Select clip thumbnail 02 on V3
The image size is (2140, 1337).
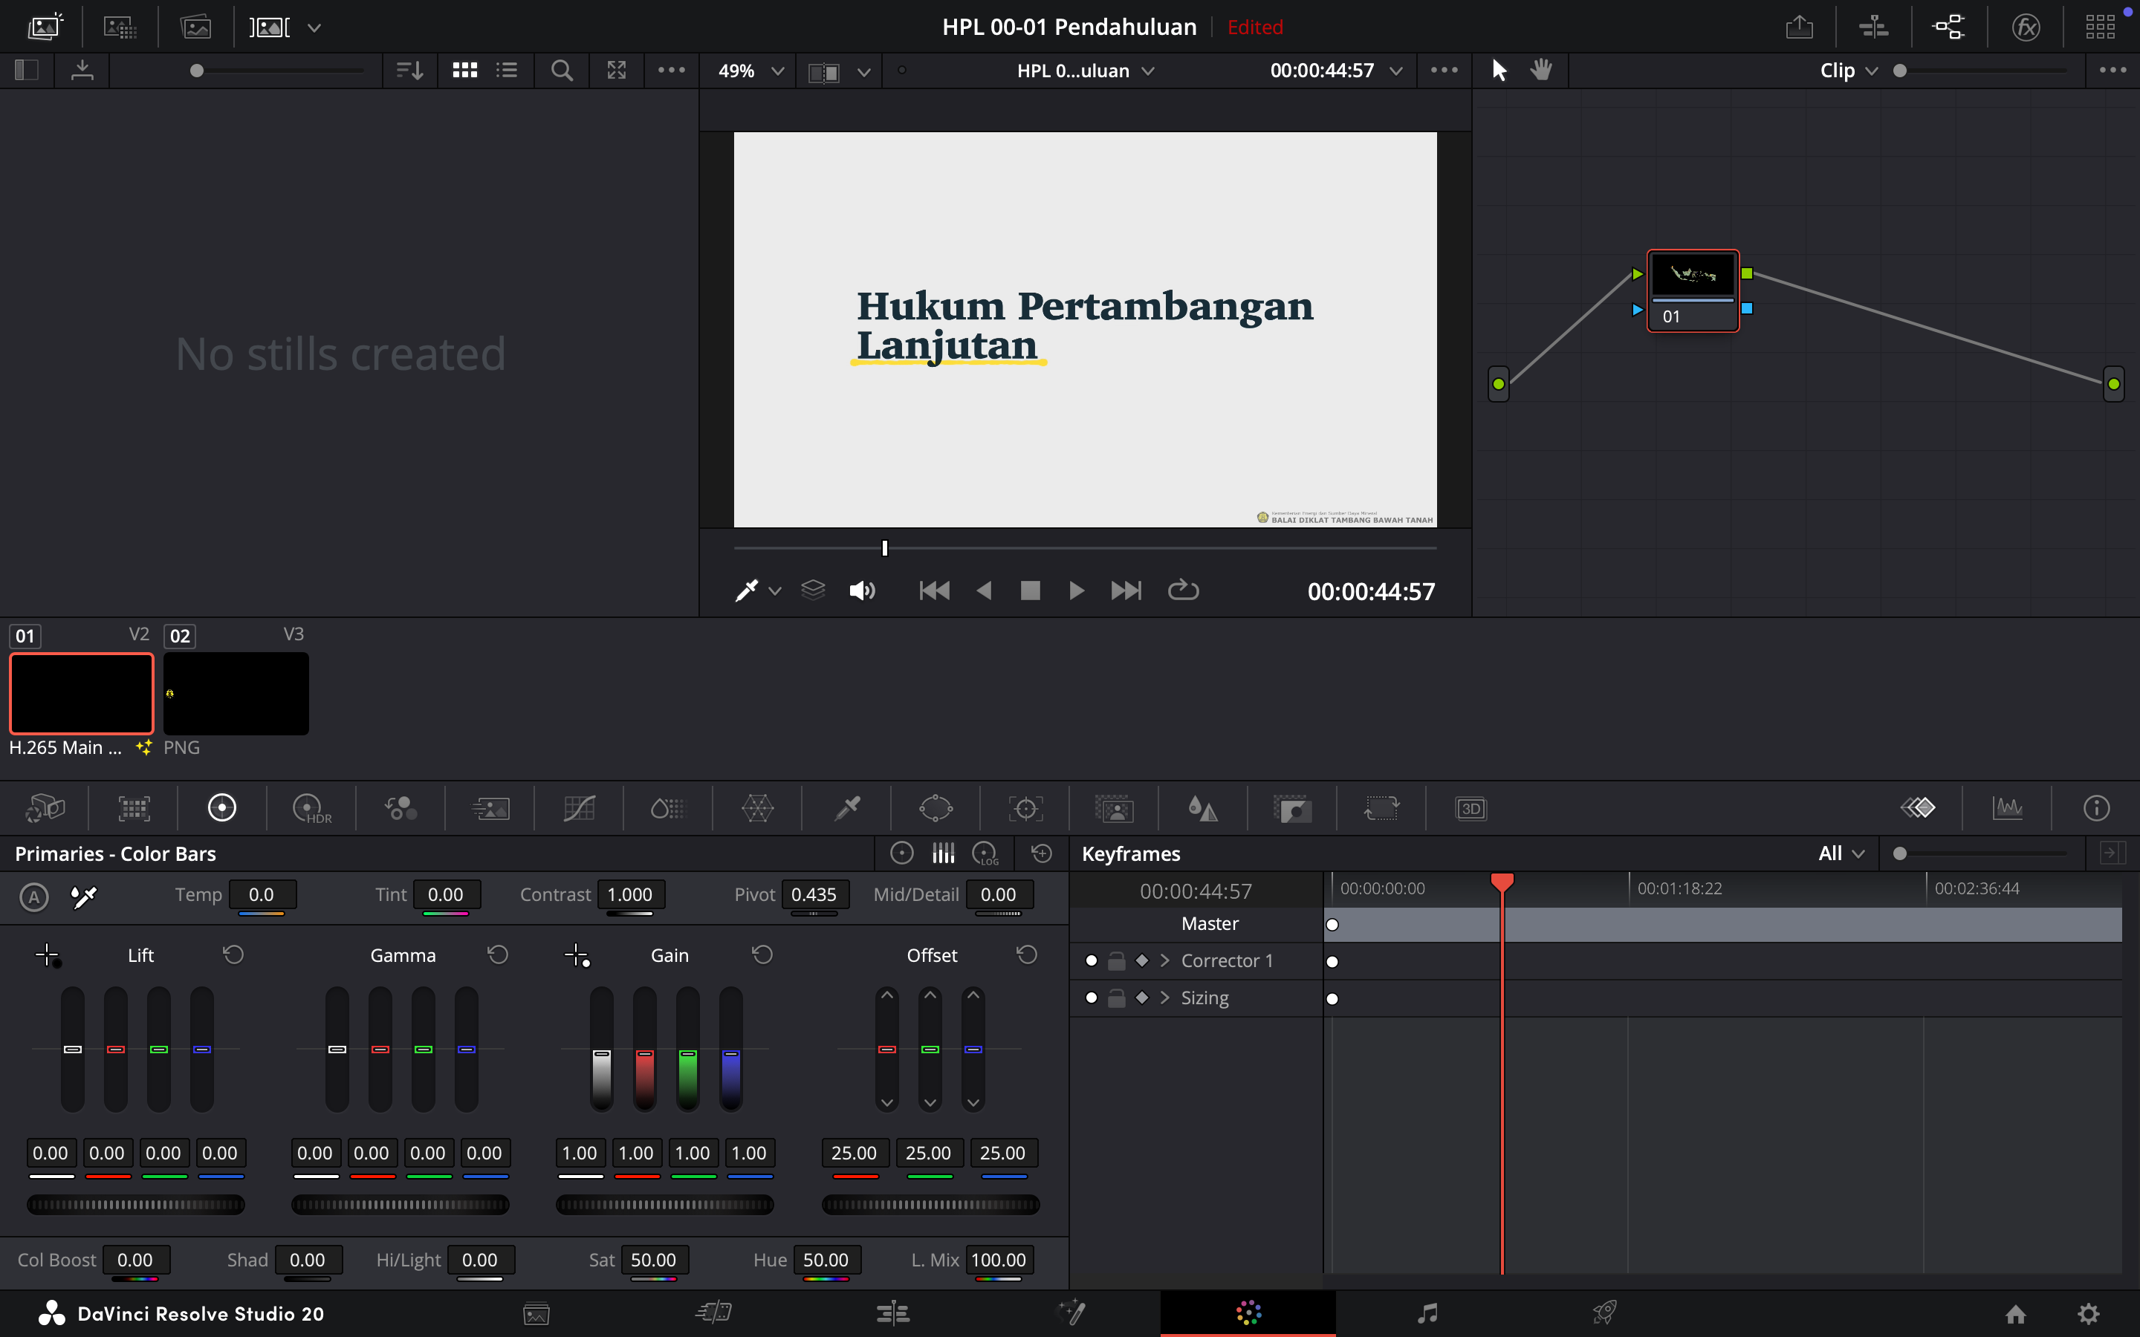236,694
